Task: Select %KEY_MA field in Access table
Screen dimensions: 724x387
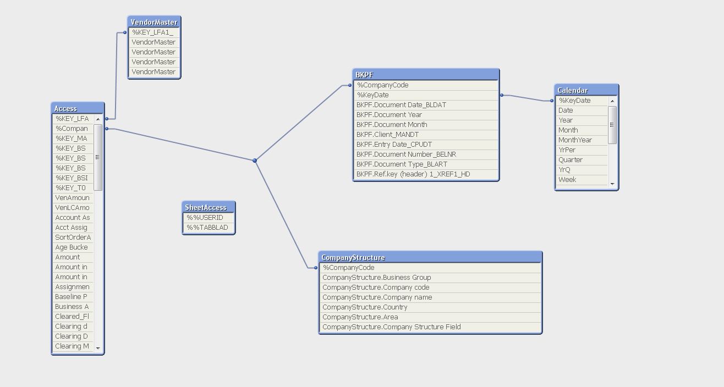Action: point(74,139)
